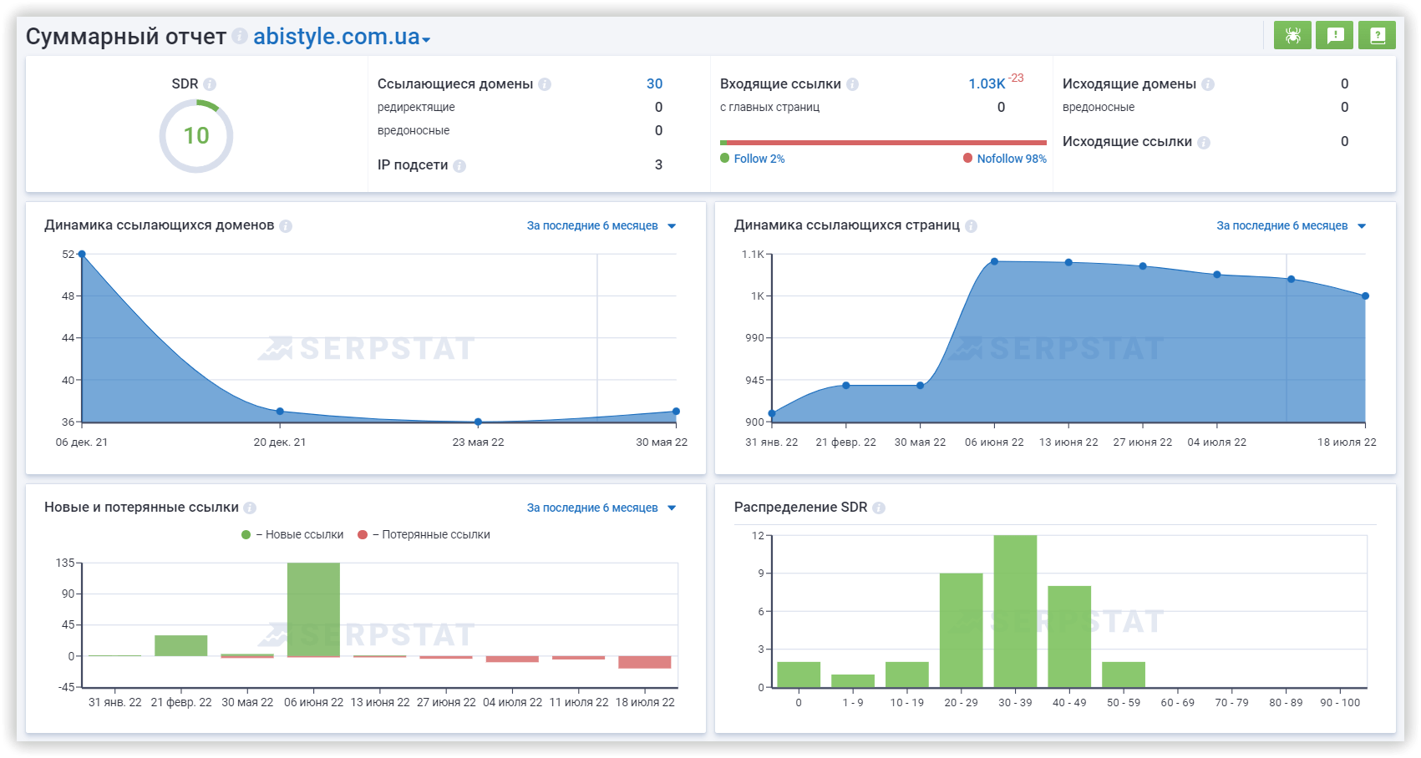This screenshot has width=1421, height=758.
Task: Click info icon beside Входящие ссылки
Action: coord(852,84)
